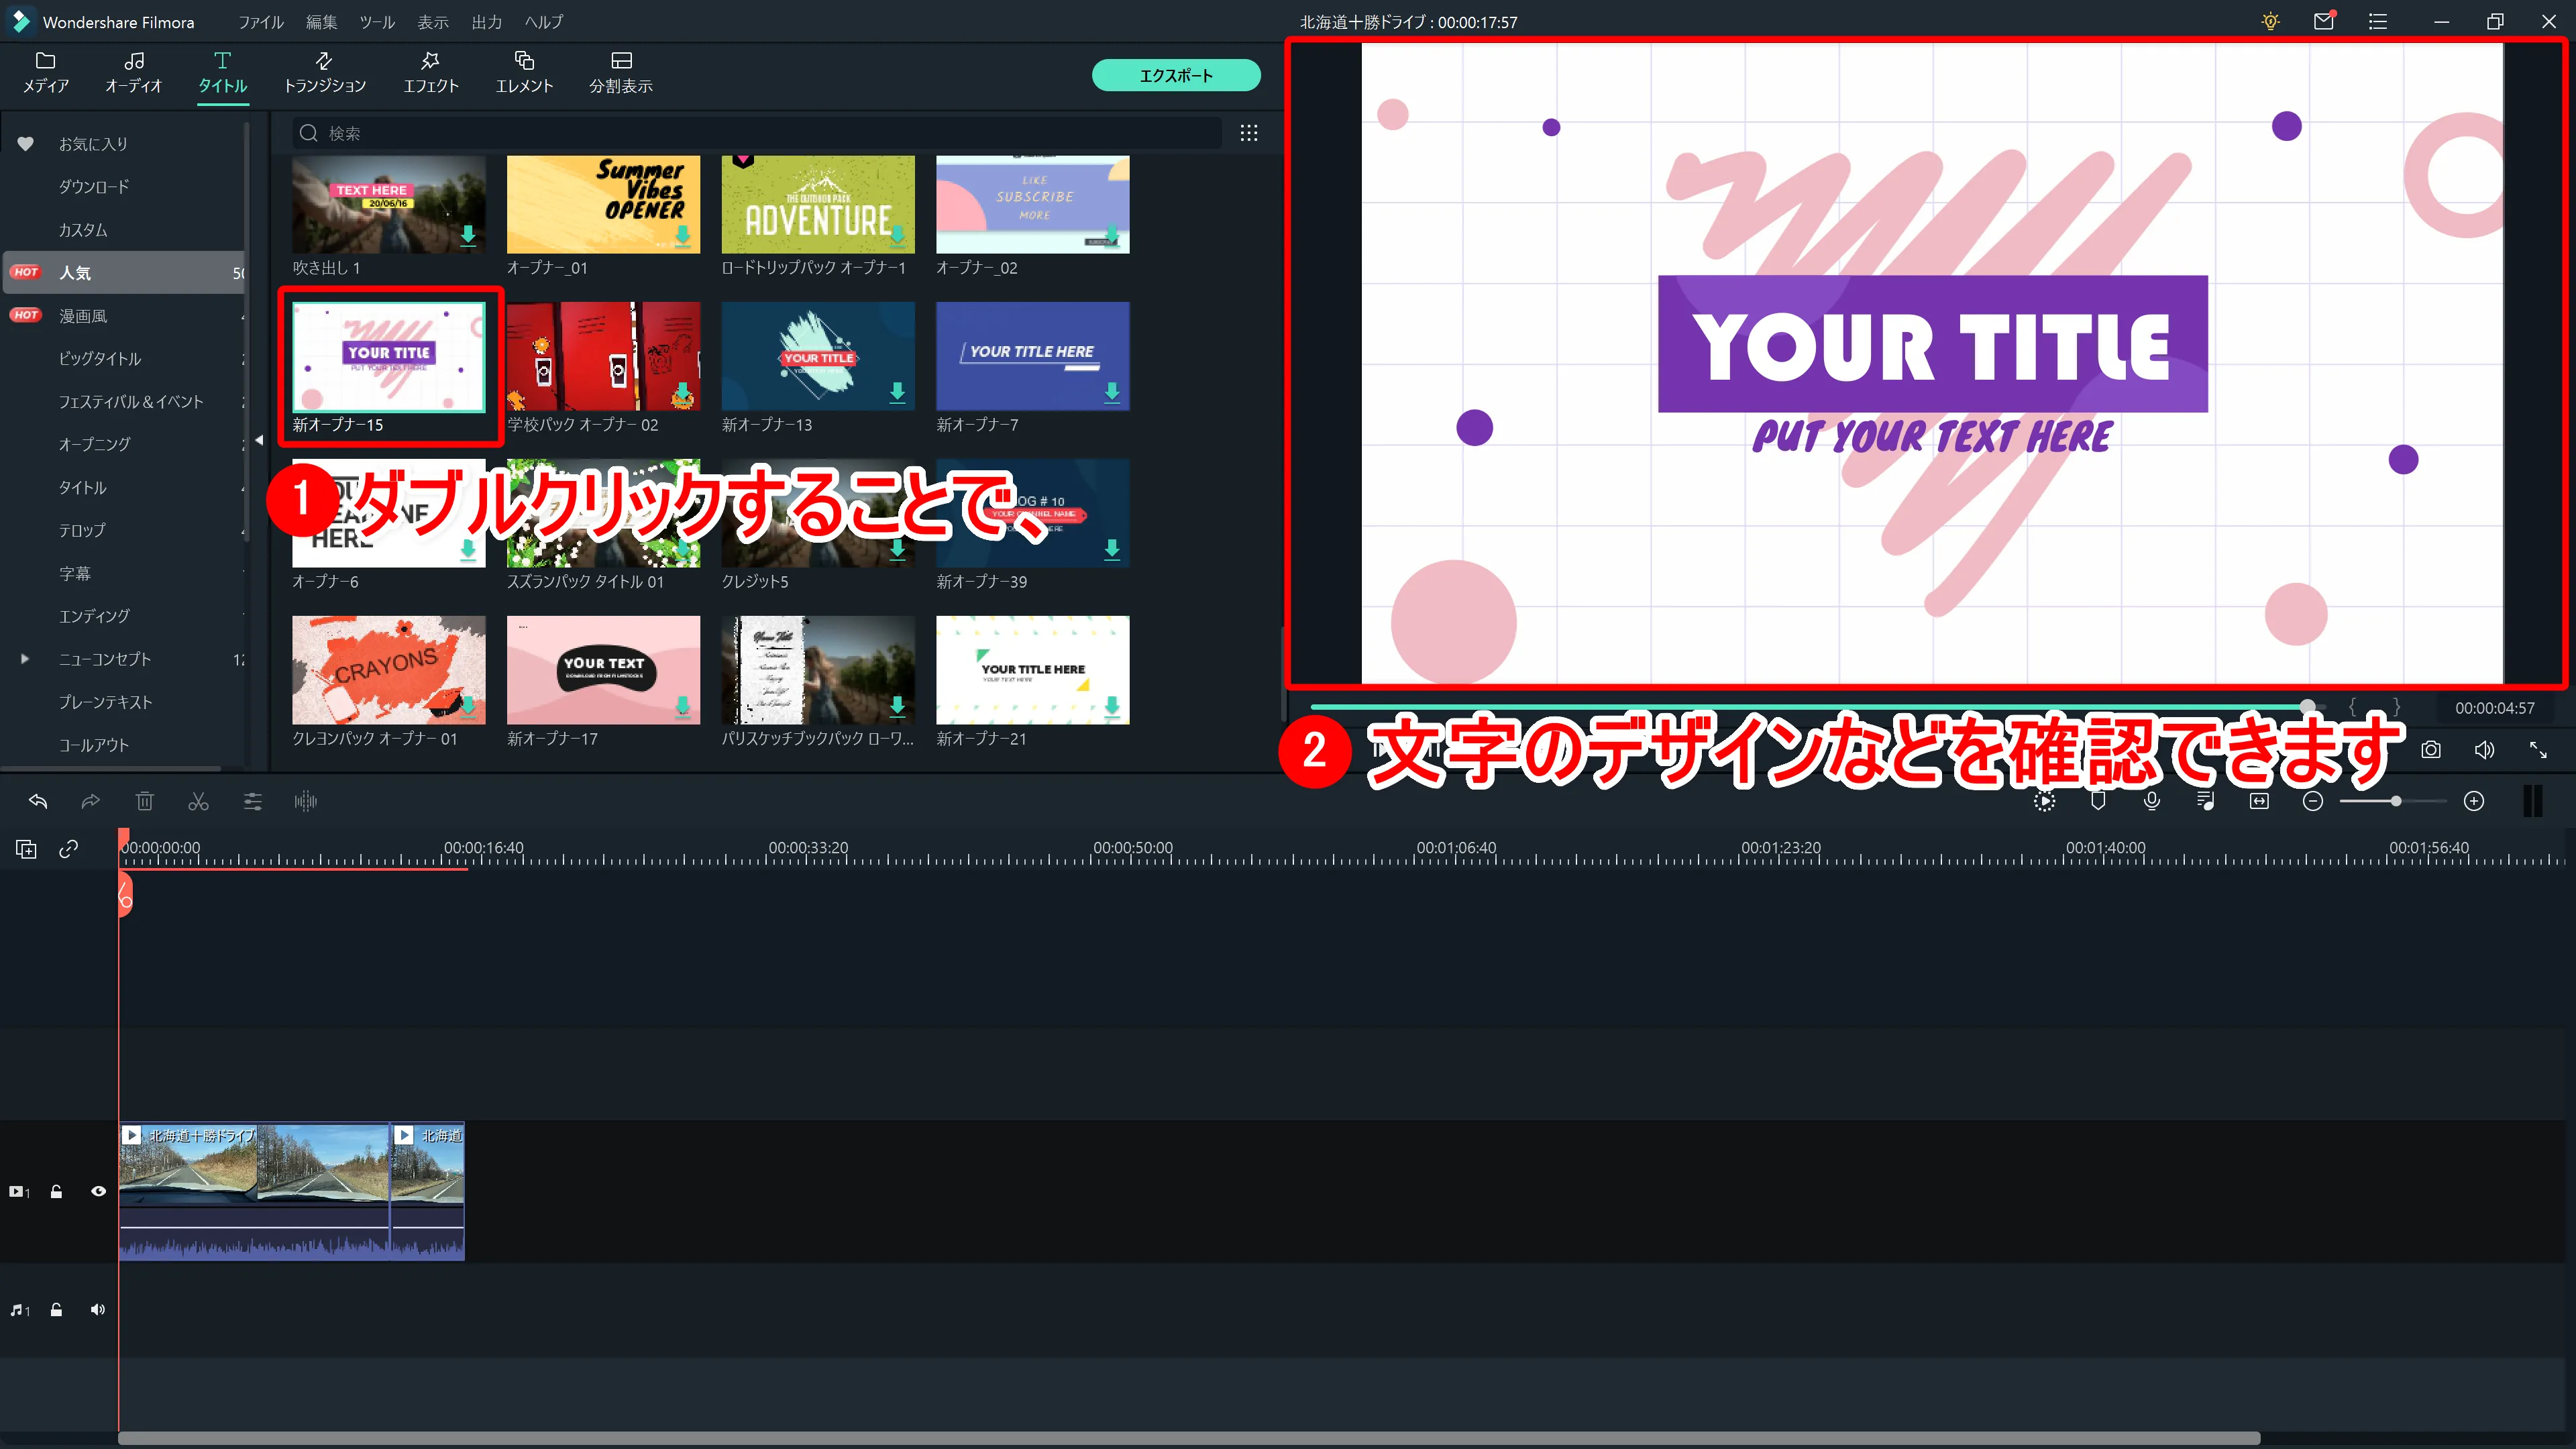Screen dimensions: 2576x1449
Task: Toggle video track 1 lock
Action: (57, 1192)
